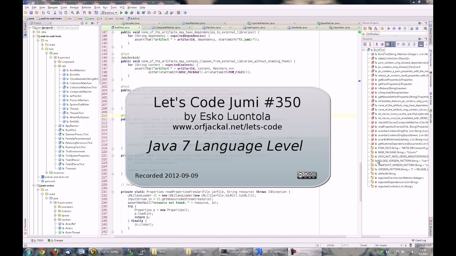Image resolution: width=456 pixels, height=256 pixels.
Task: Toggle Maven skip tests mode icon
Action: 399,28
